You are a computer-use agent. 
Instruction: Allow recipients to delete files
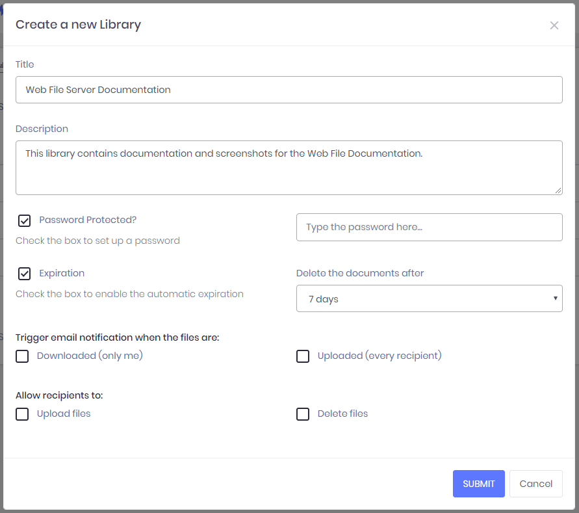[x=302, y=414]
